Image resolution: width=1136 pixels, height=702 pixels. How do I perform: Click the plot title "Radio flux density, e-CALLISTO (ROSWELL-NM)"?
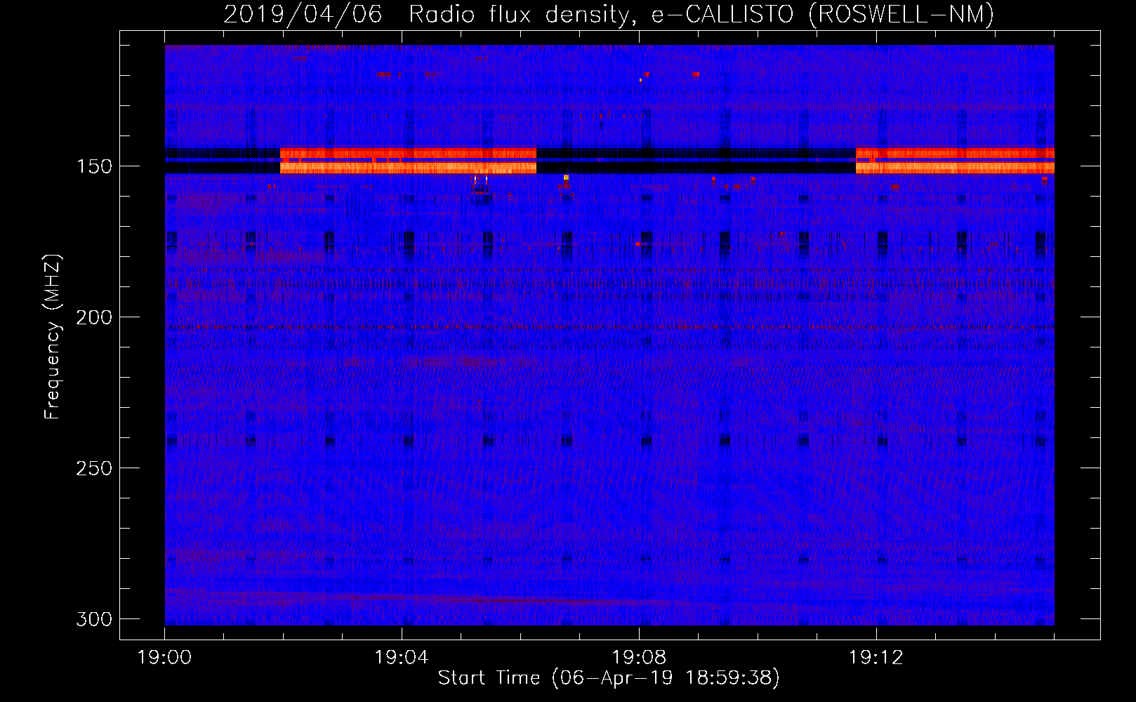tap(701, 14)
